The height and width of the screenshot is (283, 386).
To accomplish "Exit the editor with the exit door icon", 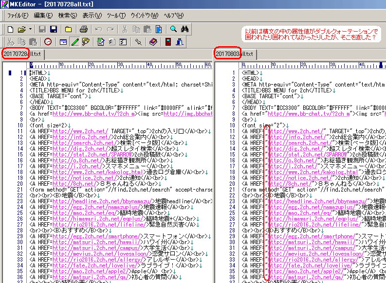I will pyautogui.click(x=180, y=42).
